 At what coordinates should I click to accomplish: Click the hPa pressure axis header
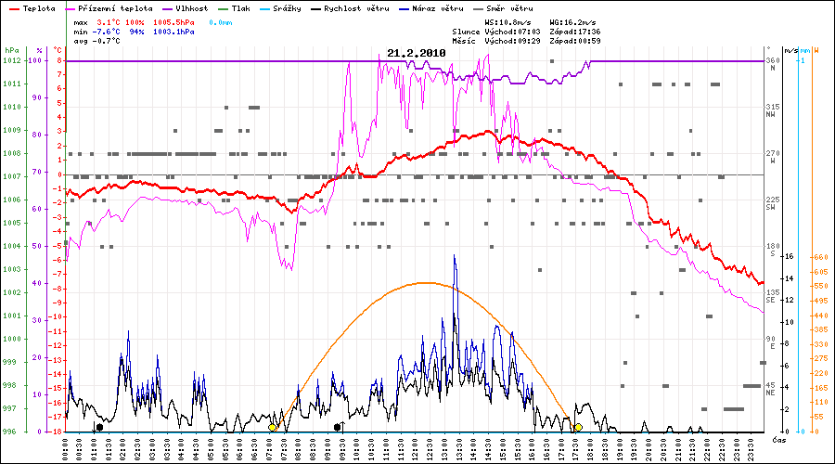[11, 50]
